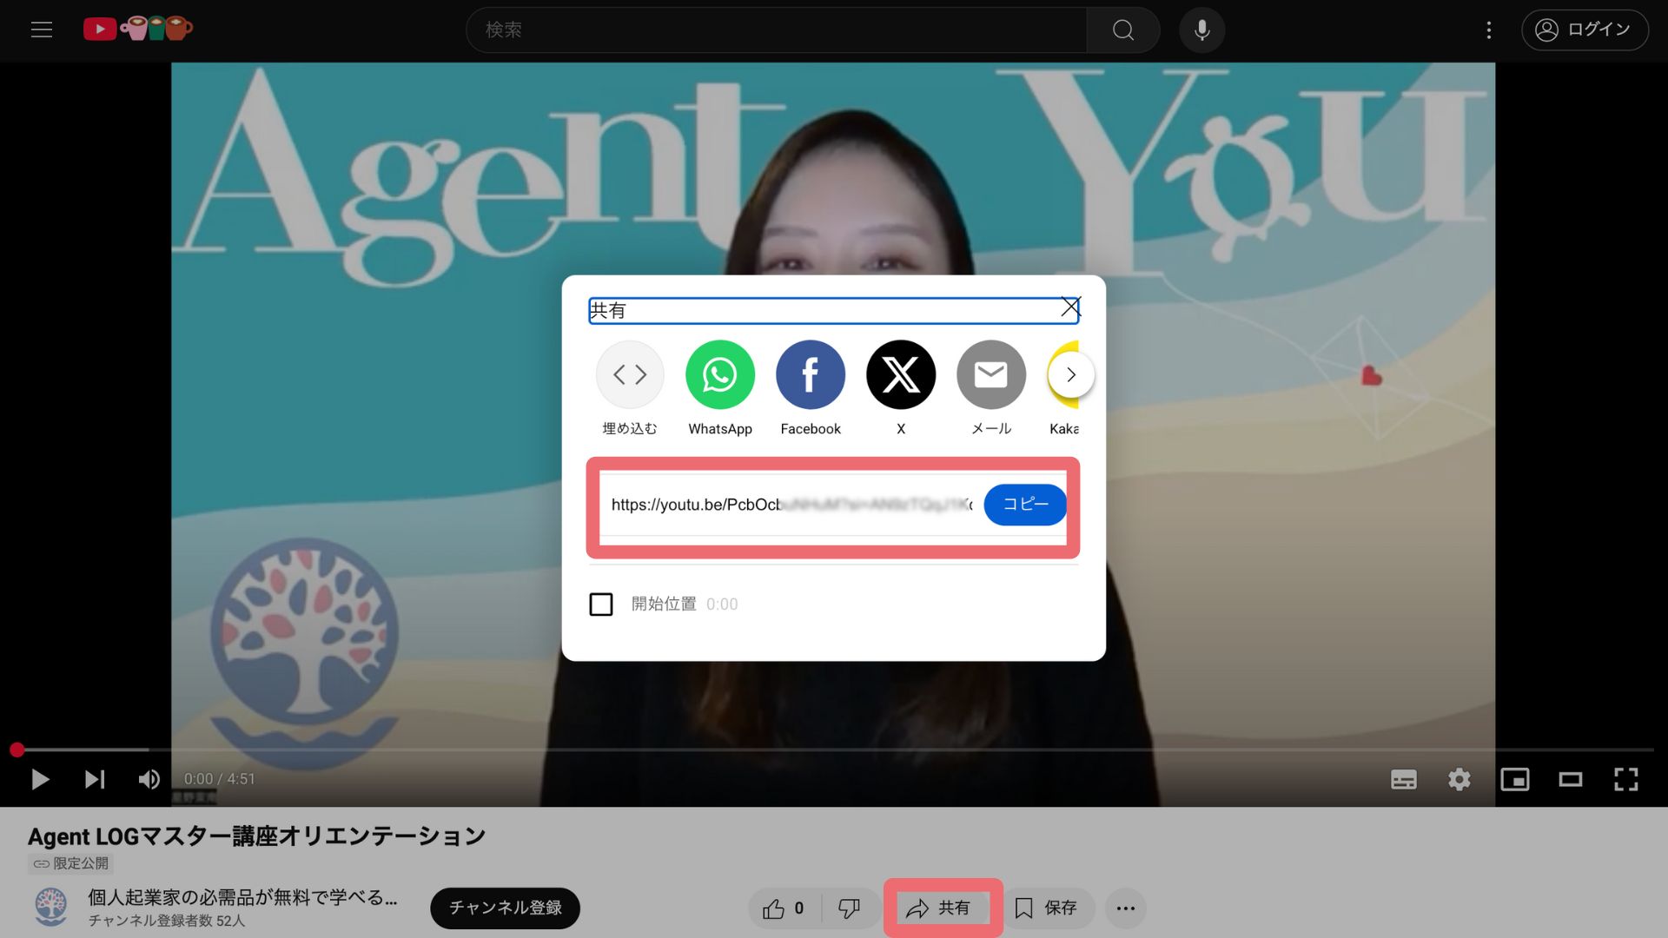Mute the video volume

coord(149,779)
